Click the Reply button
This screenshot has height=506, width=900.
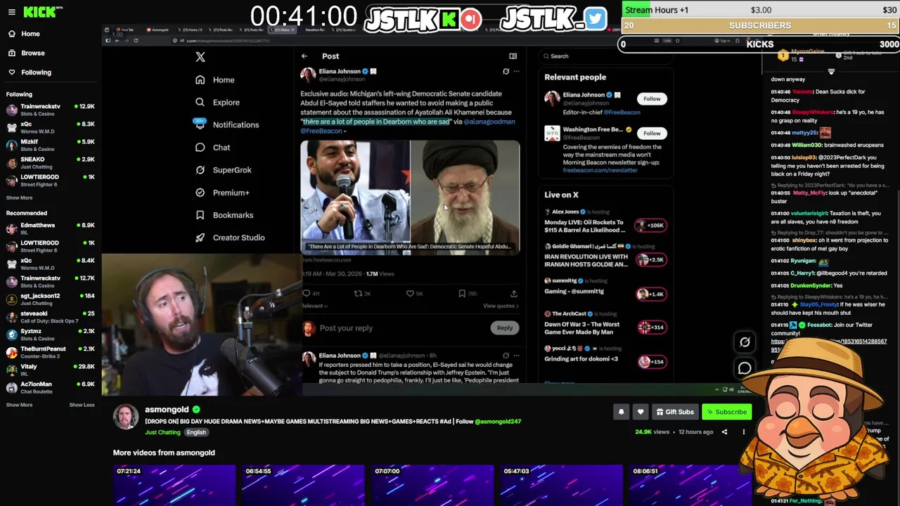[505, 328]
